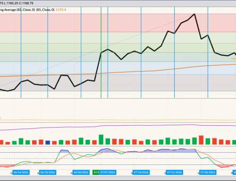This screenshot has width=236, height=181.
Task: Click the tallest red volume bar
Action: (201, 140)
